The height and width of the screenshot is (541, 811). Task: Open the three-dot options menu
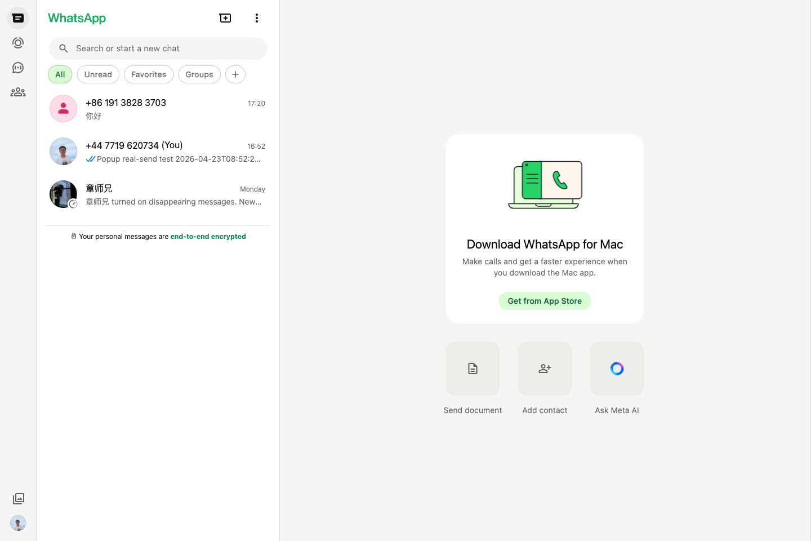point(257,18)
